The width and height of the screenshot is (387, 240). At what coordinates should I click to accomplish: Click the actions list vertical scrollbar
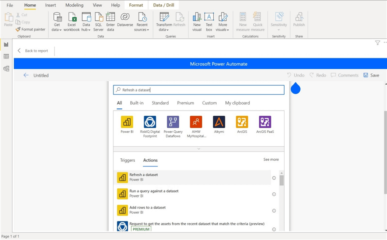(x=282, y=180)
